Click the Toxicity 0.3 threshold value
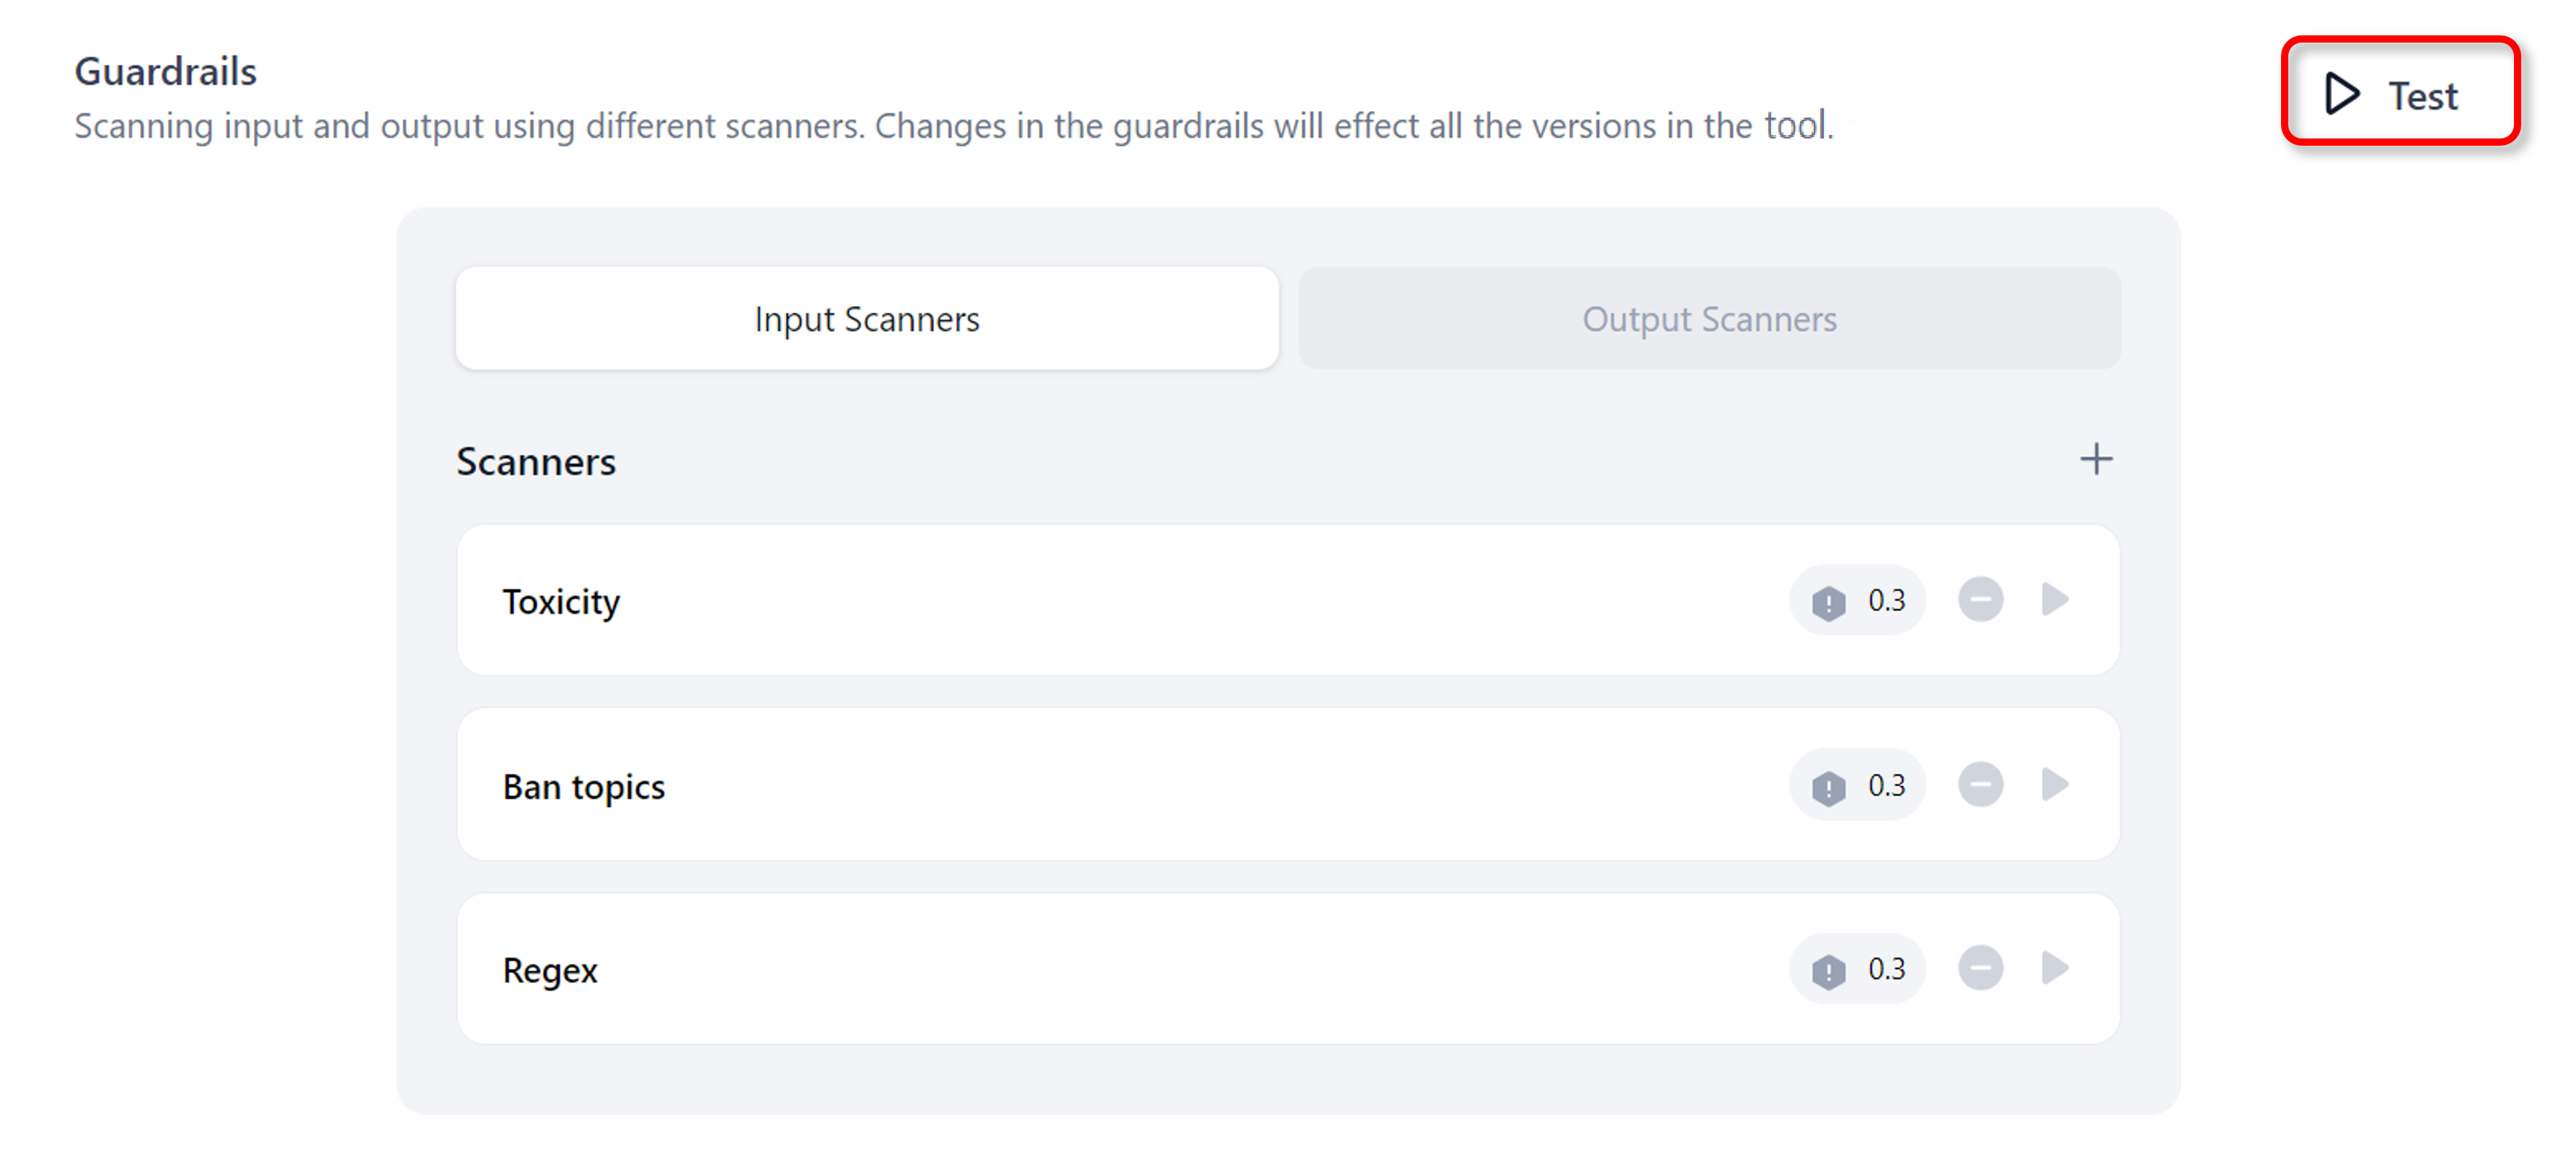The height and width of the screenshot is (1157, 2576). click(1886, 600)
